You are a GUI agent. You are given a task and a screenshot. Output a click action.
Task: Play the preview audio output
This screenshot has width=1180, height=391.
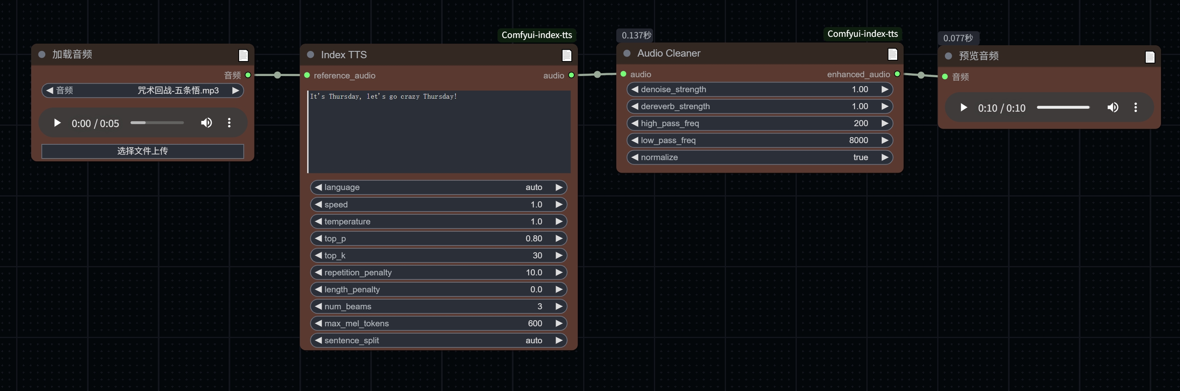point(964,108)
